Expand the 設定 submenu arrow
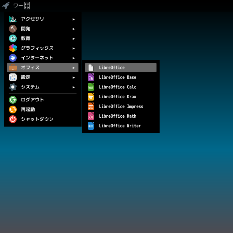This screenshot has height=233, width=233. click(73, 78)
